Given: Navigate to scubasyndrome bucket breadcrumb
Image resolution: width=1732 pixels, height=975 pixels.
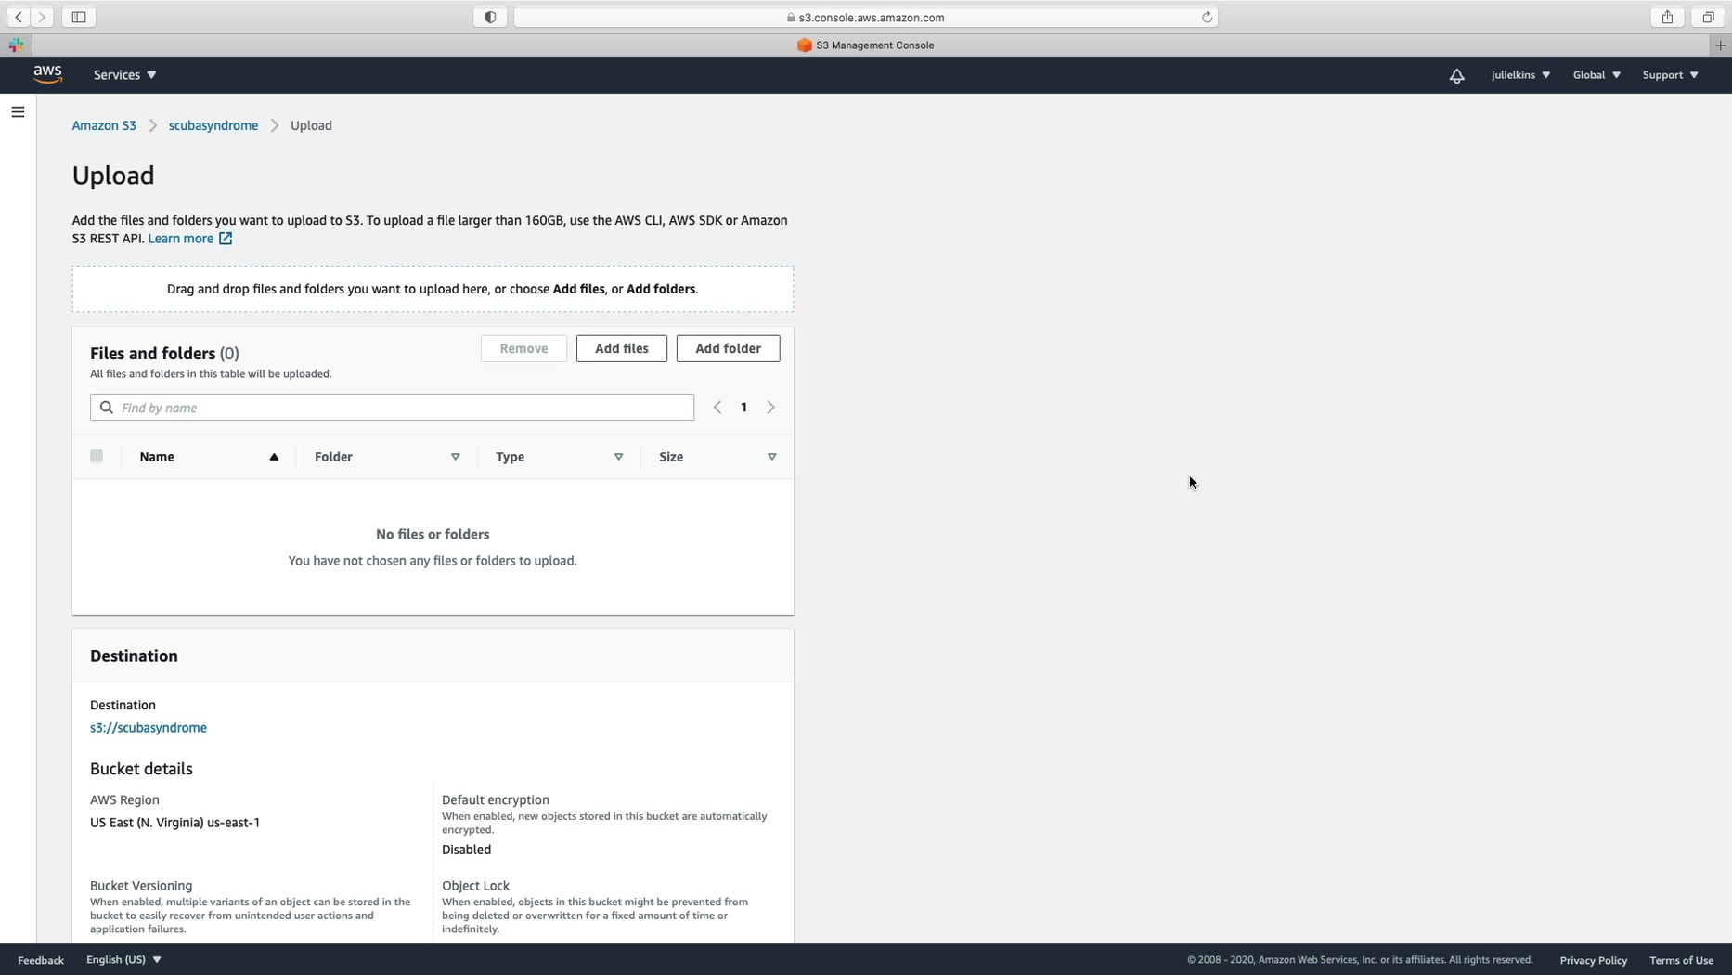Looking at the screenshot, I should point(213,125).
